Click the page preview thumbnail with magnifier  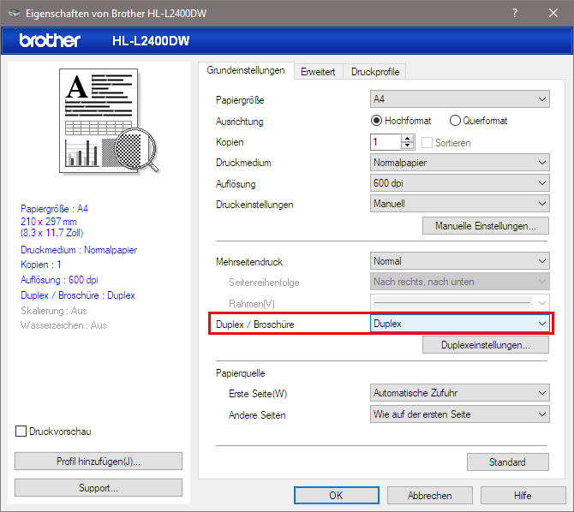[109, 121]
